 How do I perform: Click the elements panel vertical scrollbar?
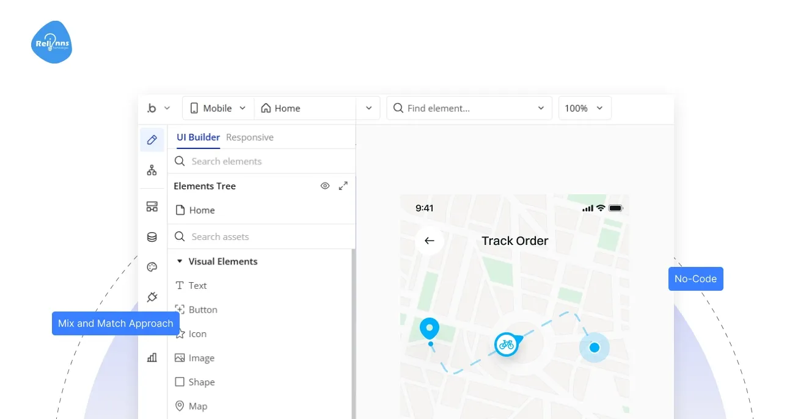(353, 333)
